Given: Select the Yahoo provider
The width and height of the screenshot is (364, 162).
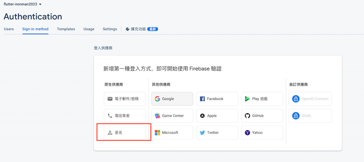Looking at the screenshot, I should point(262,133).
